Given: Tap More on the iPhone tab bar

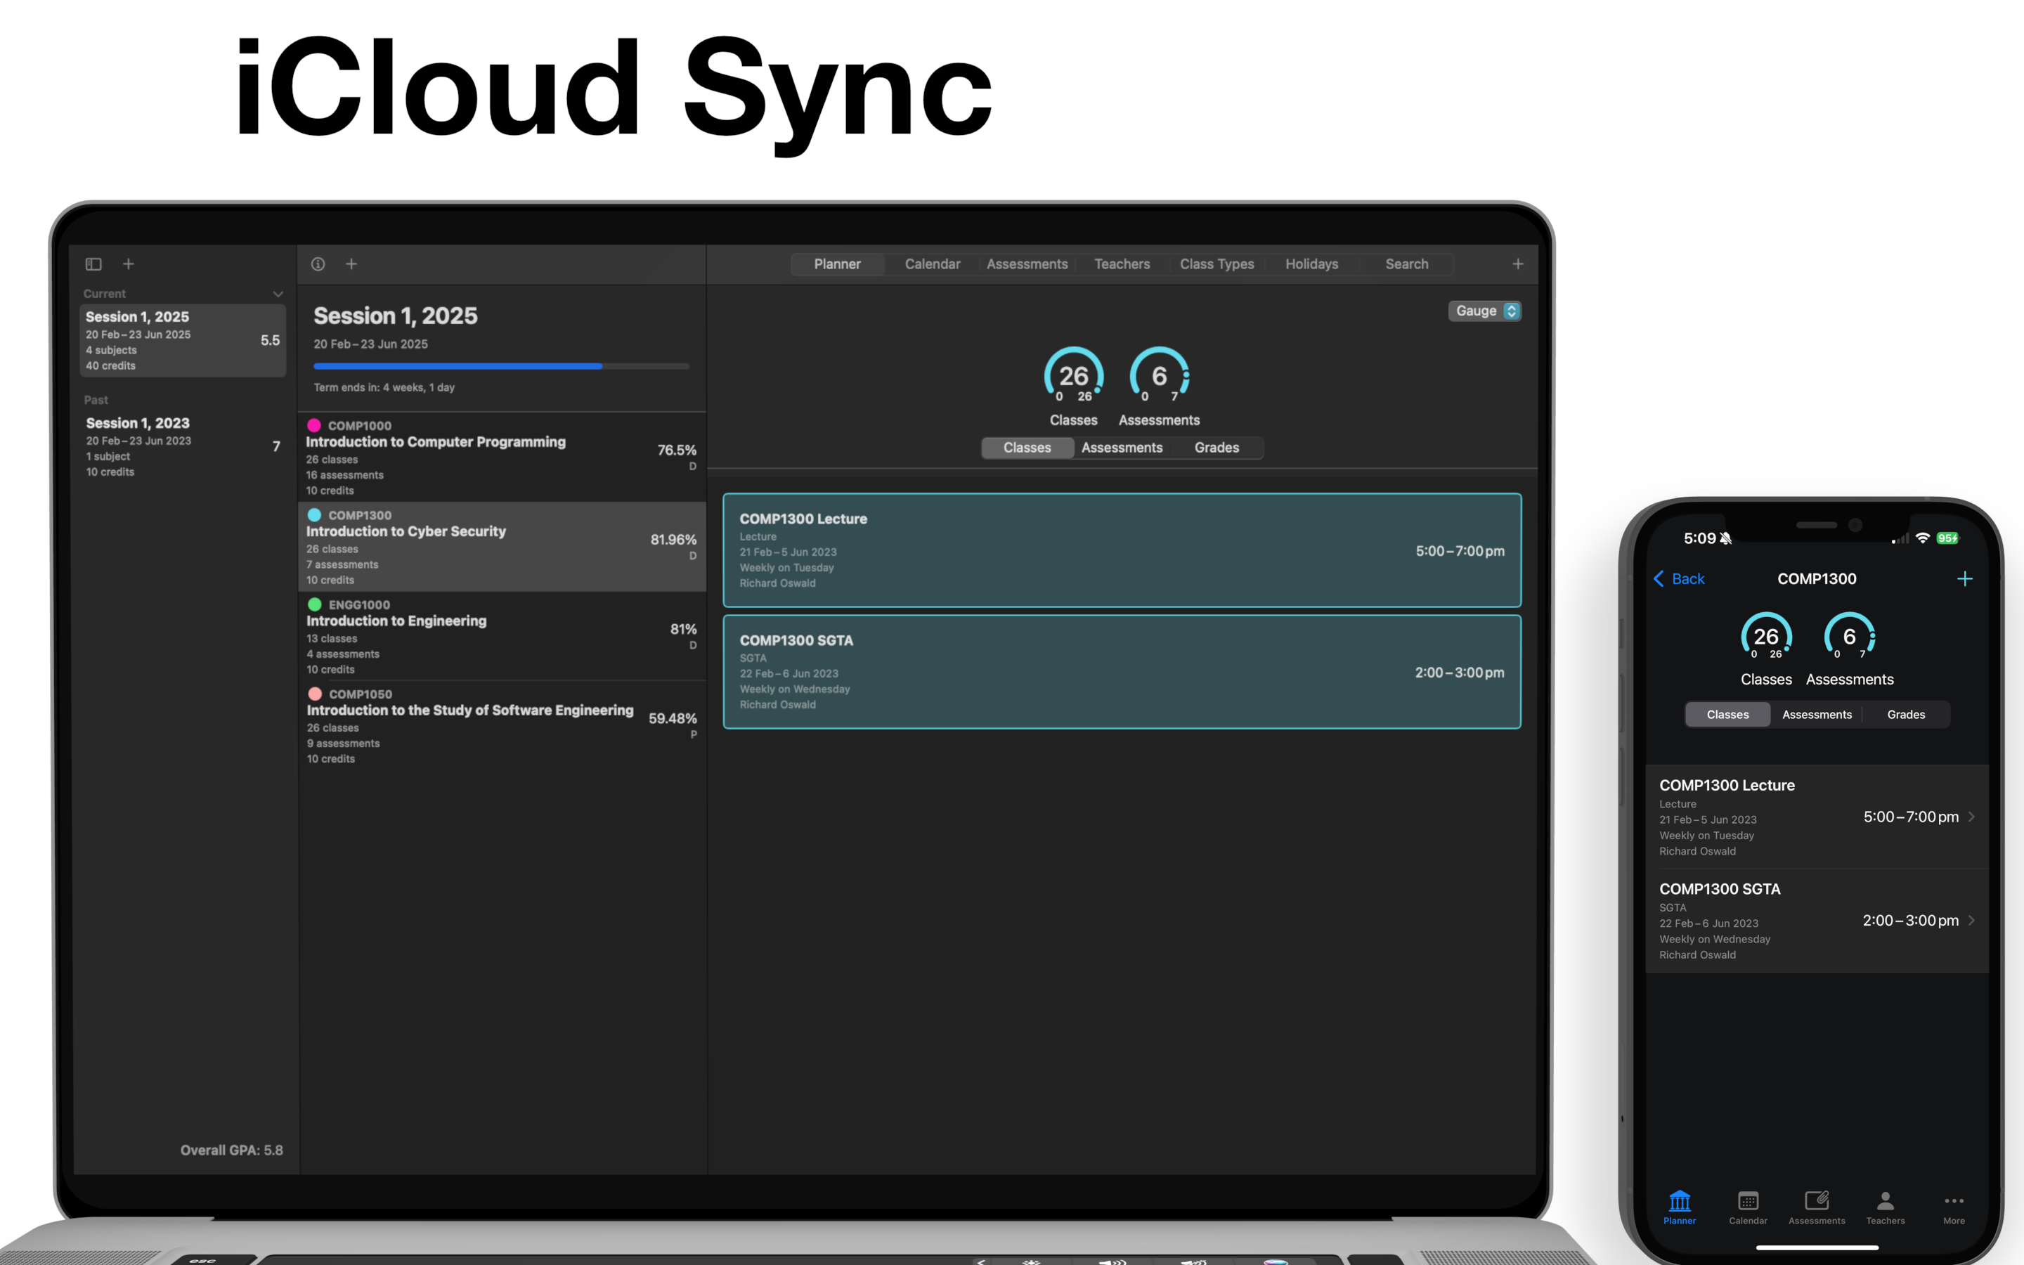Looking at the screenshot, I should coord(1954,1207).
